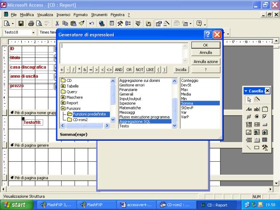Click the function categories scrollbar thumb
Image resolution: width=280 pixels, height=210 pixels.
coord(174,110)
